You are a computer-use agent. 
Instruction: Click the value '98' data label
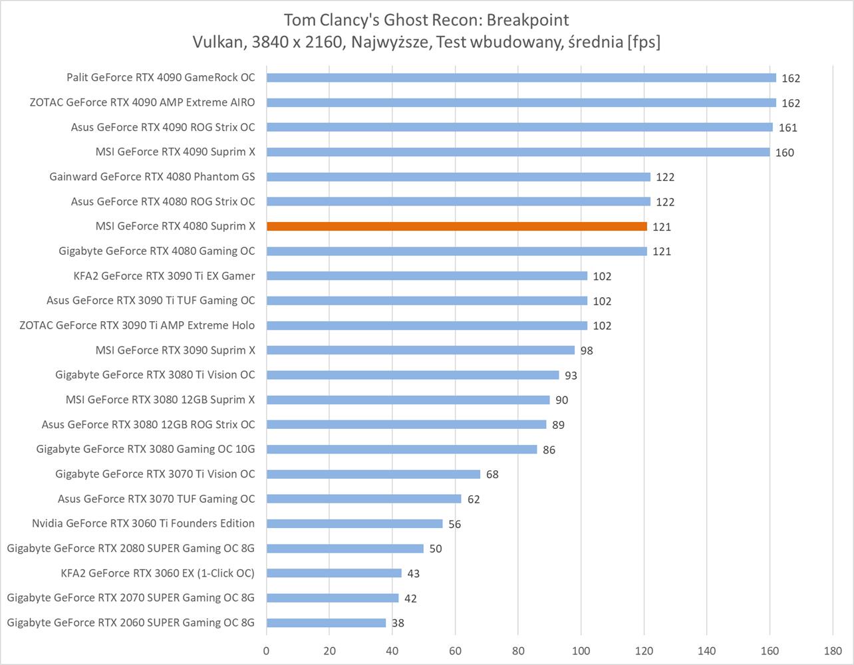pos(587,350)
